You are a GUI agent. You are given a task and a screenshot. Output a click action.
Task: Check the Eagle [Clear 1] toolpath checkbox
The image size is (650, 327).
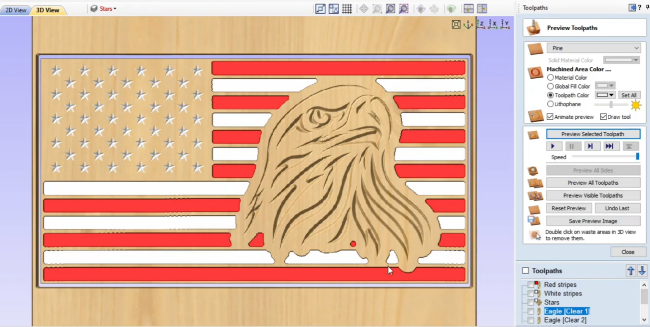[x=531, y=311]
